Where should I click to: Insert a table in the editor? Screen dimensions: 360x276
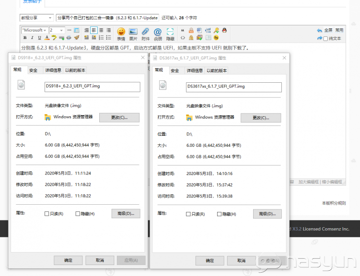pos(77,30)
